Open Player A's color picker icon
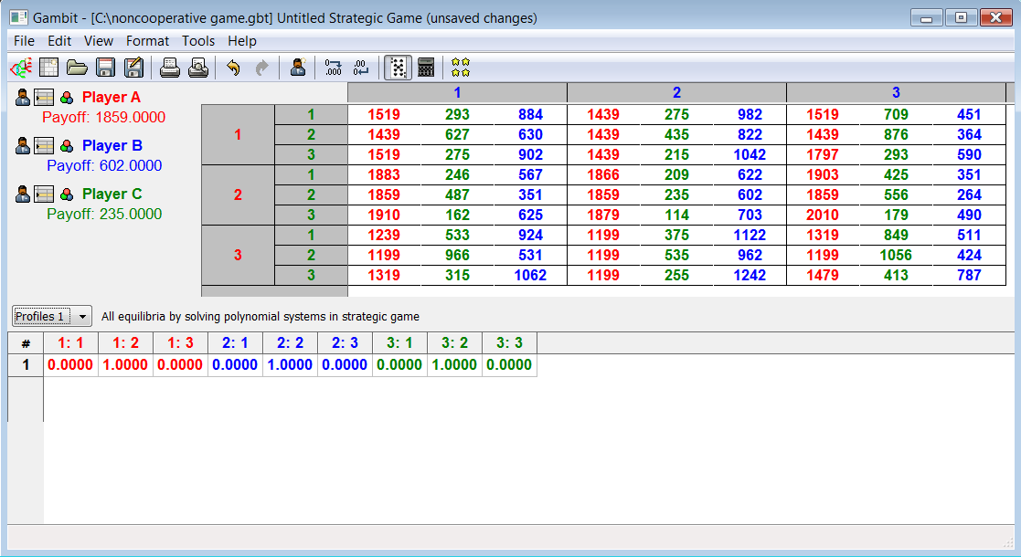The image size is (1021, 557). coord(67,98)
